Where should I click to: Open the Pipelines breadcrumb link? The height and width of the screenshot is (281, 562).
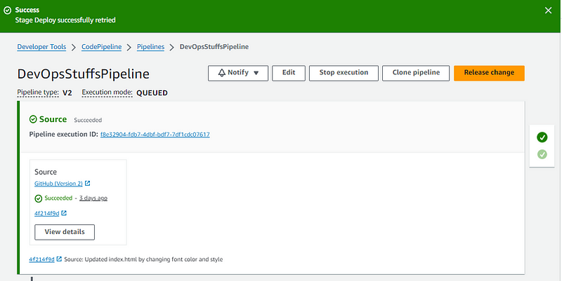(x=150, y=47)
